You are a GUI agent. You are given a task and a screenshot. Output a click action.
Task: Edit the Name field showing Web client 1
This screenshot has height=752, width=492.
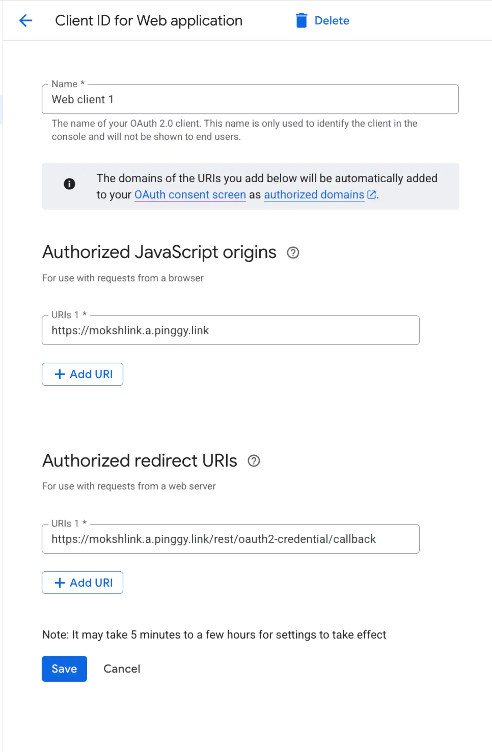click(x=250, y=99)
